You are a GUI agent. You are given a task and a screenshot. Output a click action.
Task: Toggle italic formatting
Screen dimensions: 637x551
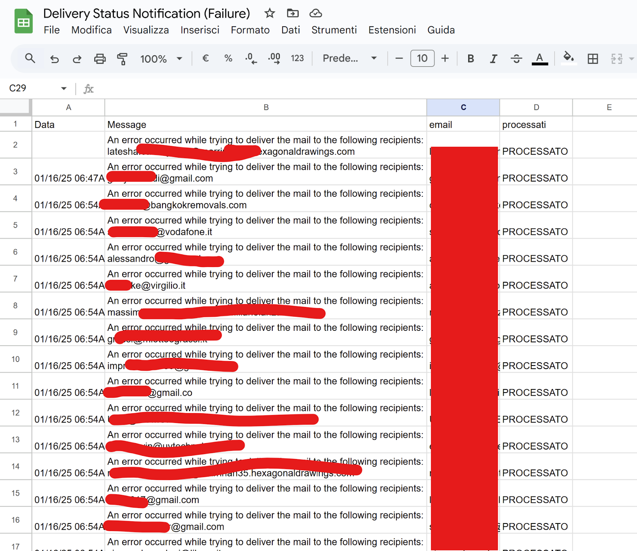[493, 59]
